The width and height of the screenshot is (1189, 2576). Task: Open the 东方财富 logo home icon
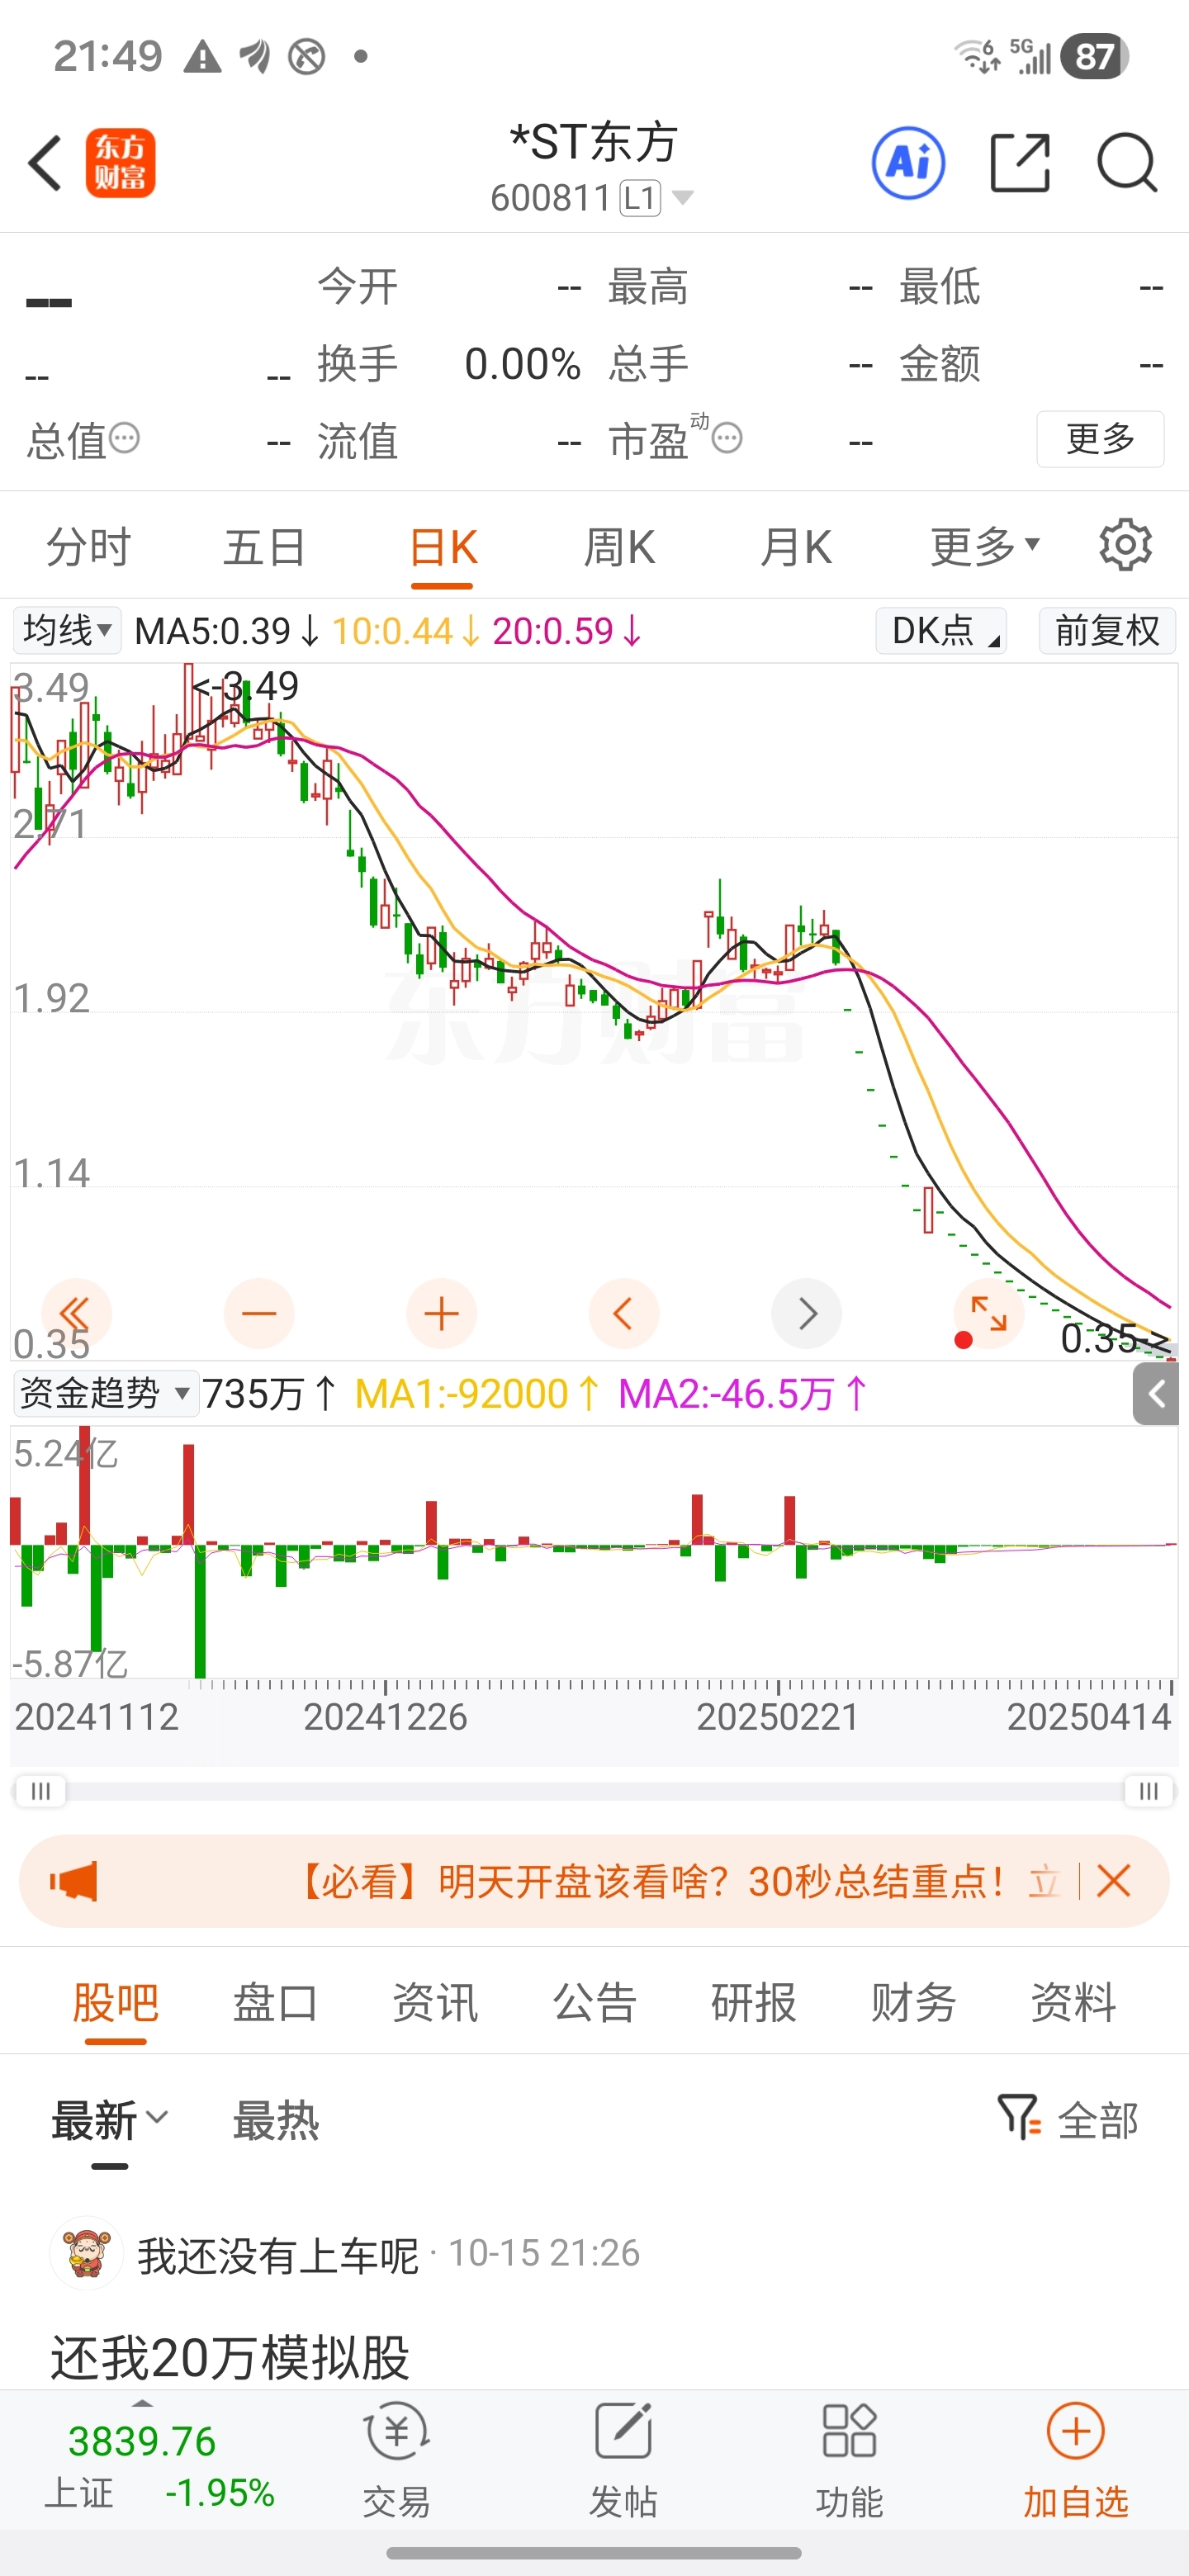[120, 163]
